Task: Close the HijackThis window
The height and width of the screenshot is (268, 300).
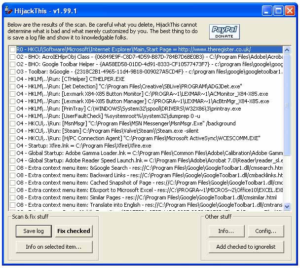Action: (290, 10)
